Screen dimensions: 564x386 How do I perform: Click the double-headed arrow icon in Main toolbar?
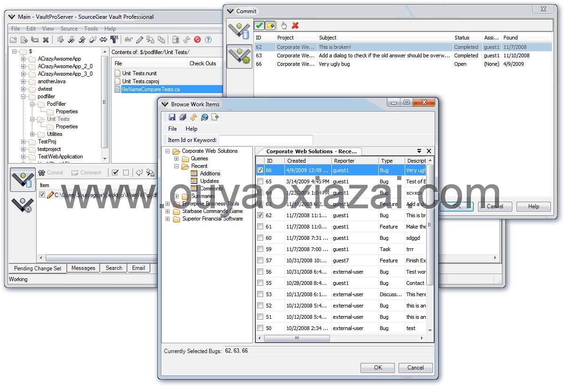coord(103,40)
